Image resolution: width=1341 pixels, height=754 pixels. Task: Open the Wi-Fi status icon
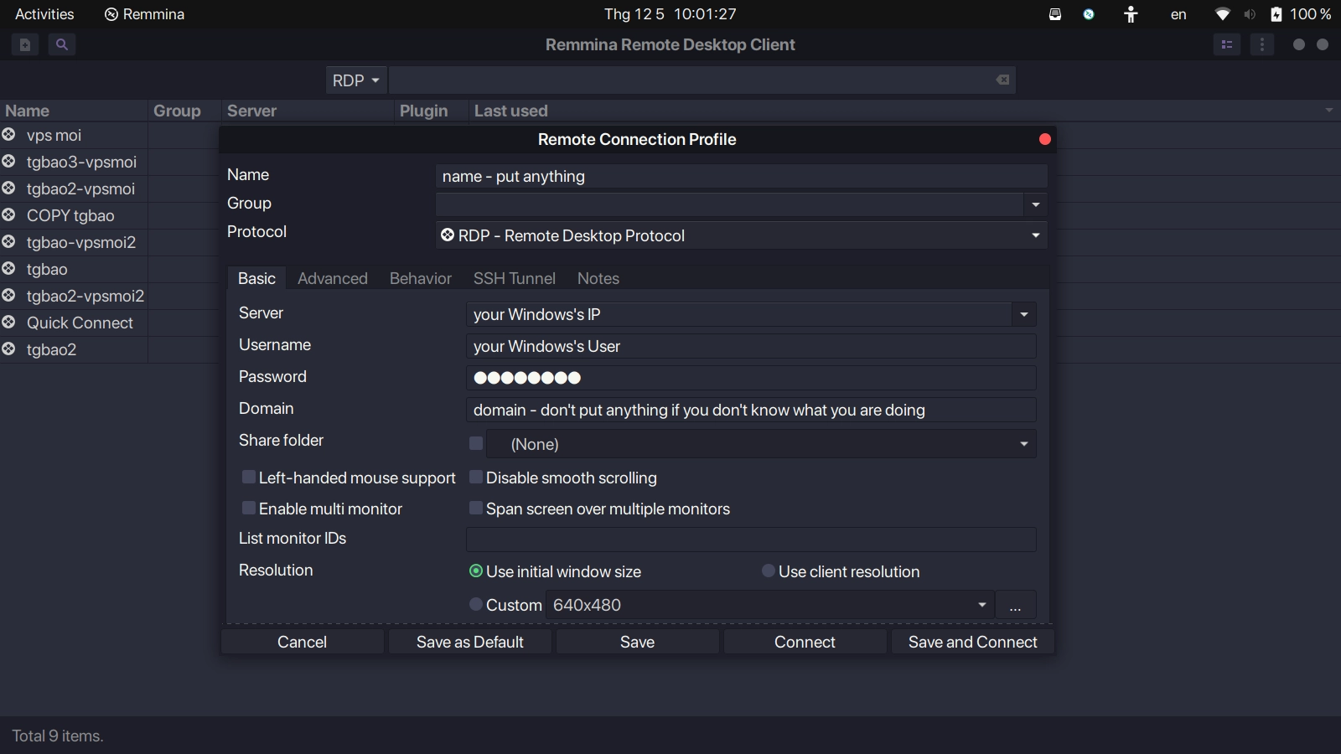(x=1223, y=14)
